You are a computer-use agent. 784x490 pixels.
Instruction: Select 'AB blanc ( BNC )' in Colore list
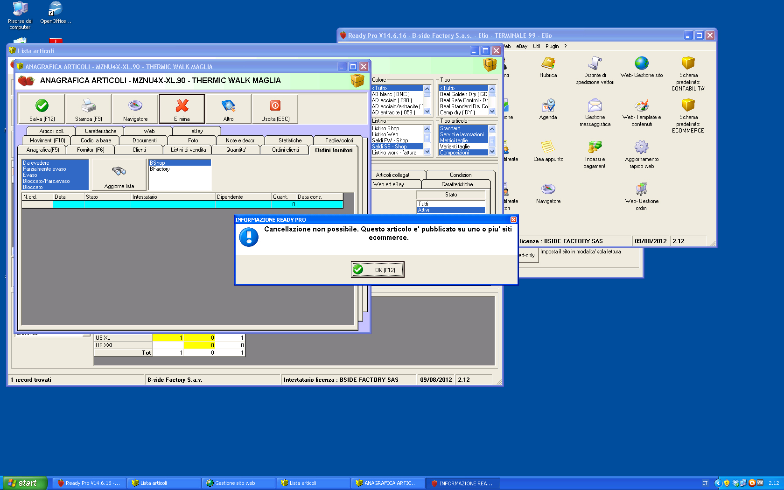click(x=397, y=94)
